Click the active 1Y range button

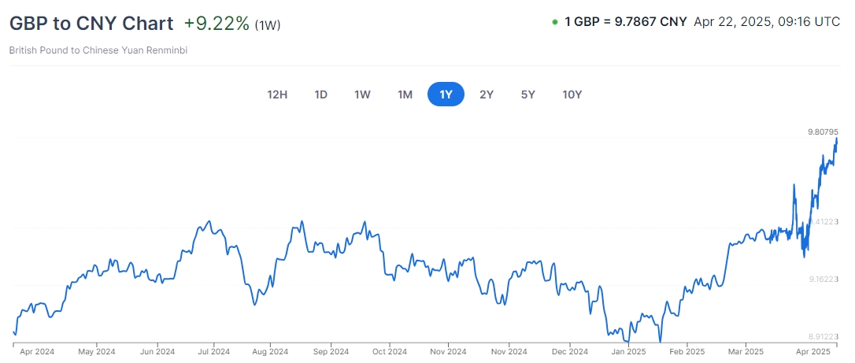(x=446, y=94)
